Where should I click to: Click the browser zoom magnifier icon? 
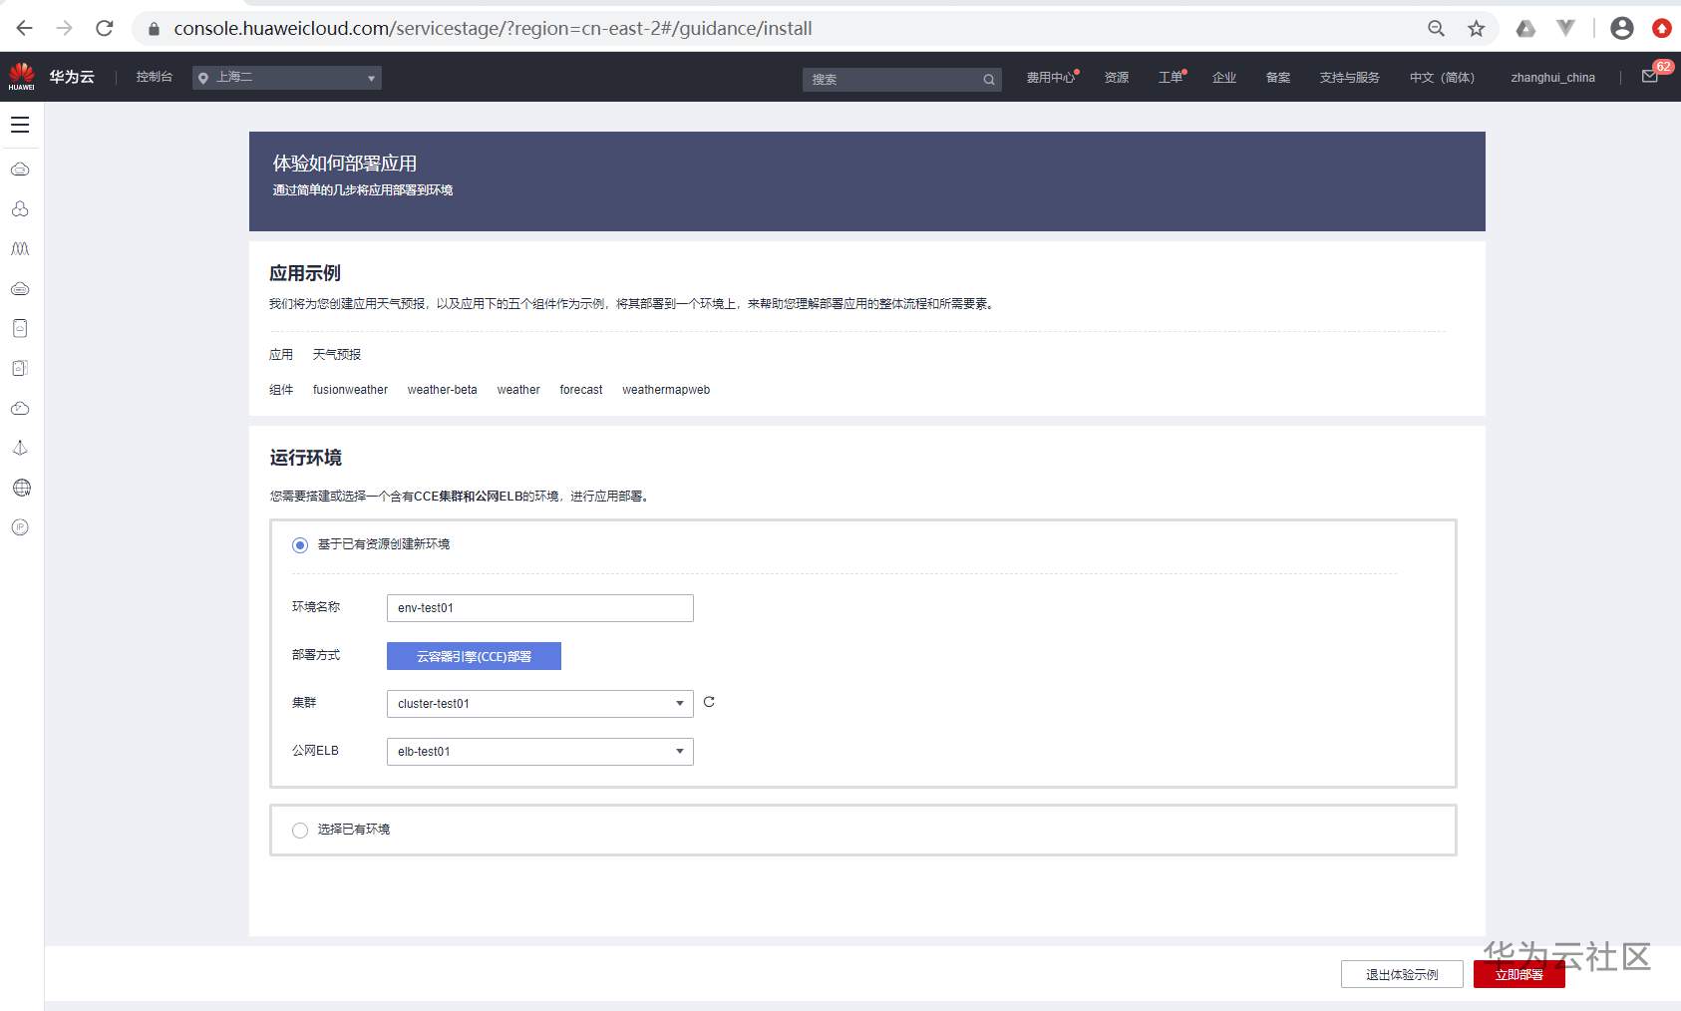tap(1436, 28)
